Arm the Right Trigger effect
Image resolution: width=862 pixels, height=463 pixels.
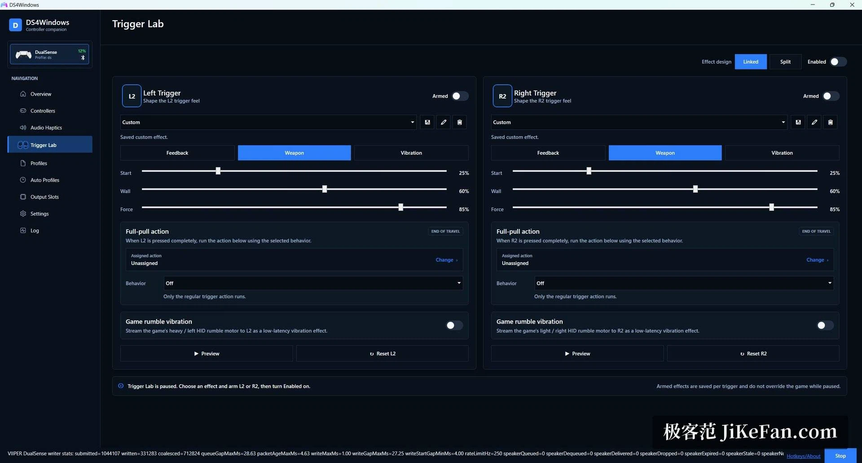click(831, 96)
